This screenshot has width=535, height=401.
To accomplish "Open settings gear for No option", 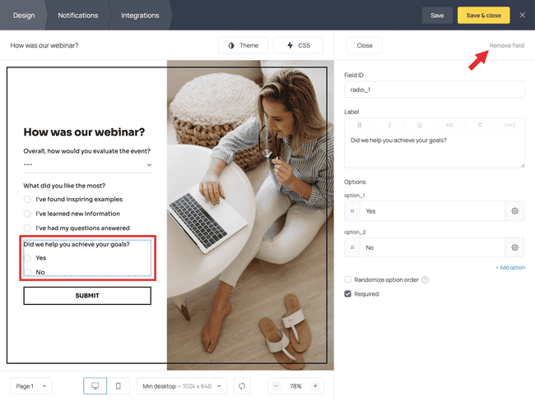I will coord(515,247).
